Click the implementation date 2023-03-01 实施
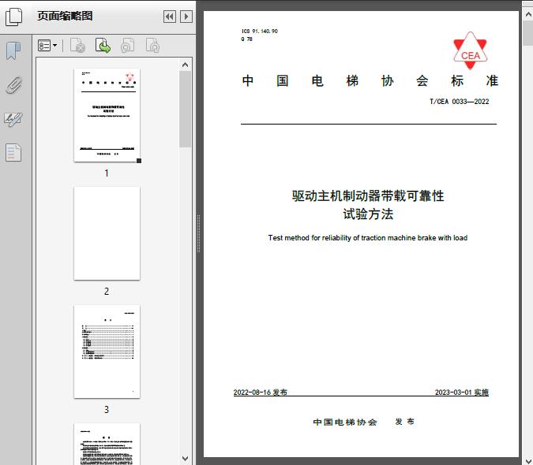Viewport: 533px width, 465px height. pos(462,392)
